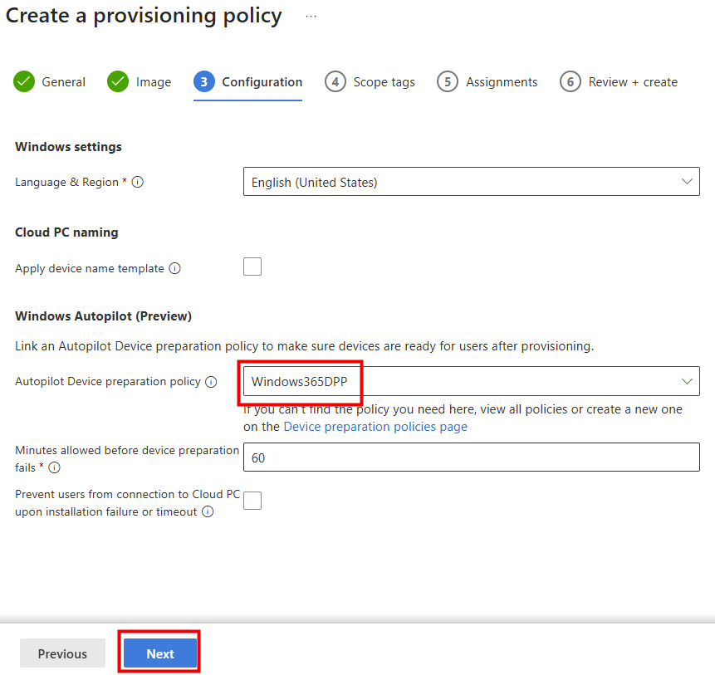Select the Configuration tab
Image resolution: width=715 pixels, height=675 pixels.
[x=248, y=82]
